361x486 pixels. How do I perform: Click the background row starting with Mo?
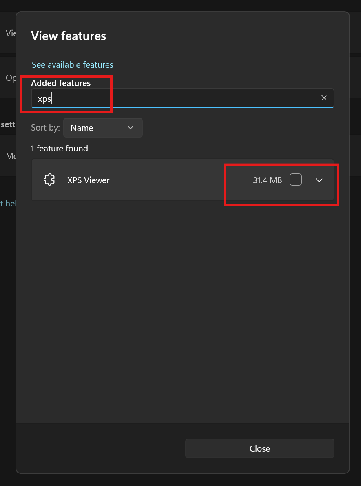pos(10,156)
